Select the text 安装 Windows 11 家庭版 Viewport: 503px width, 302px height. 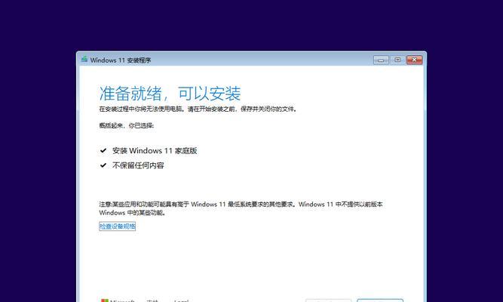(155, 151)
